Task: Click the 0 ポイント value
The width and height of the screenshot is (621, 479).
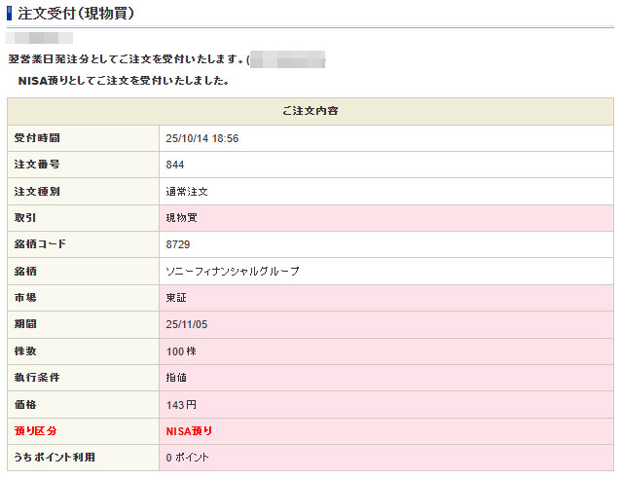Action: tap(187, 457)
